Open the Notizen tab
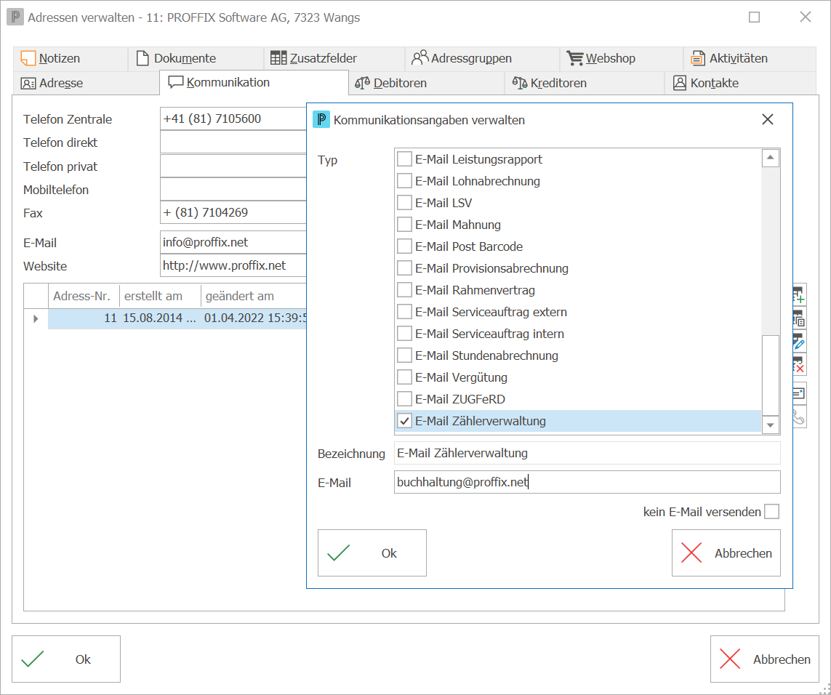 click(50, 58)
